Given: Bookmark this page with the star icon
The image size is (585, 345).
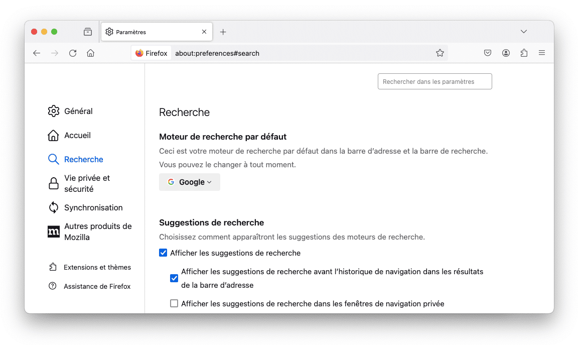Looking at the screenshot, I should coord(440,53).
